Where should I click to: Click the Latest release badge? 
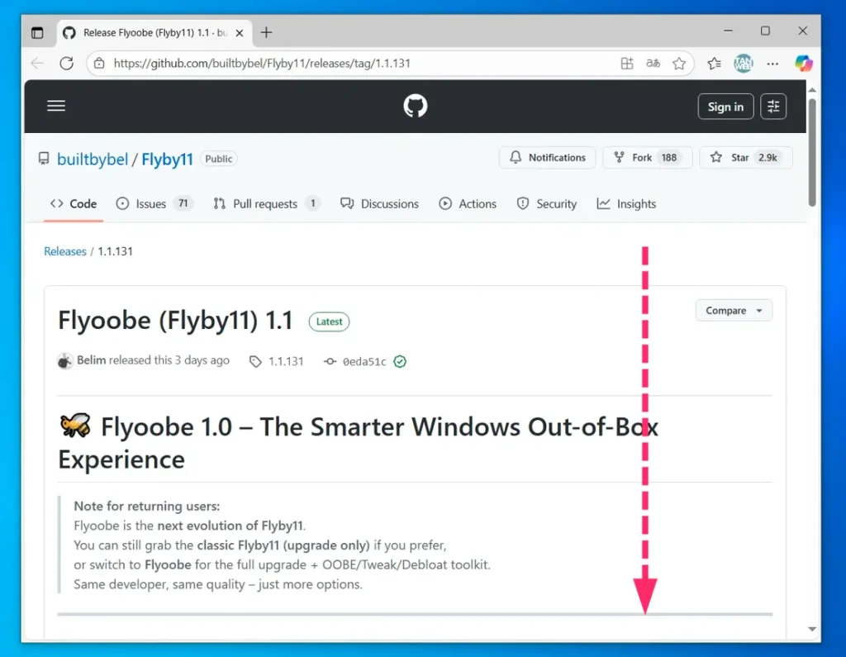329,321
